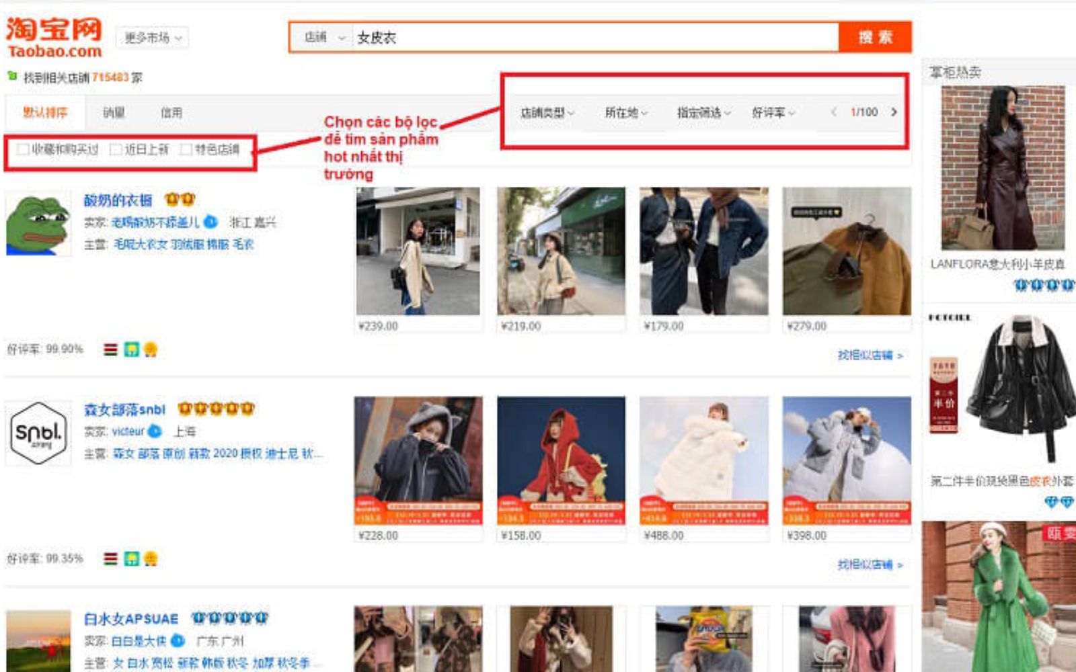Check the 特色店铺 filter box
The width and height of the screenshot is (1076, 672).
[x=186, y=149]
